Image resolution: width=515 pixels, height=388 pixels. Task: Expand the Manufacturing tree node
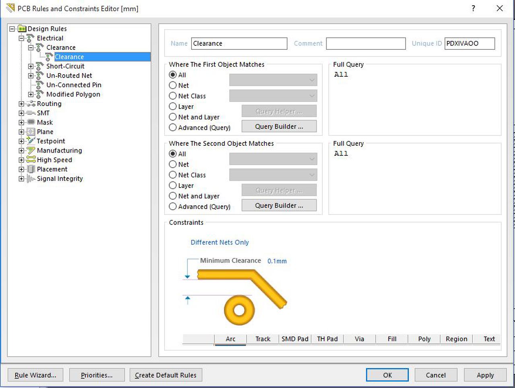21,150
